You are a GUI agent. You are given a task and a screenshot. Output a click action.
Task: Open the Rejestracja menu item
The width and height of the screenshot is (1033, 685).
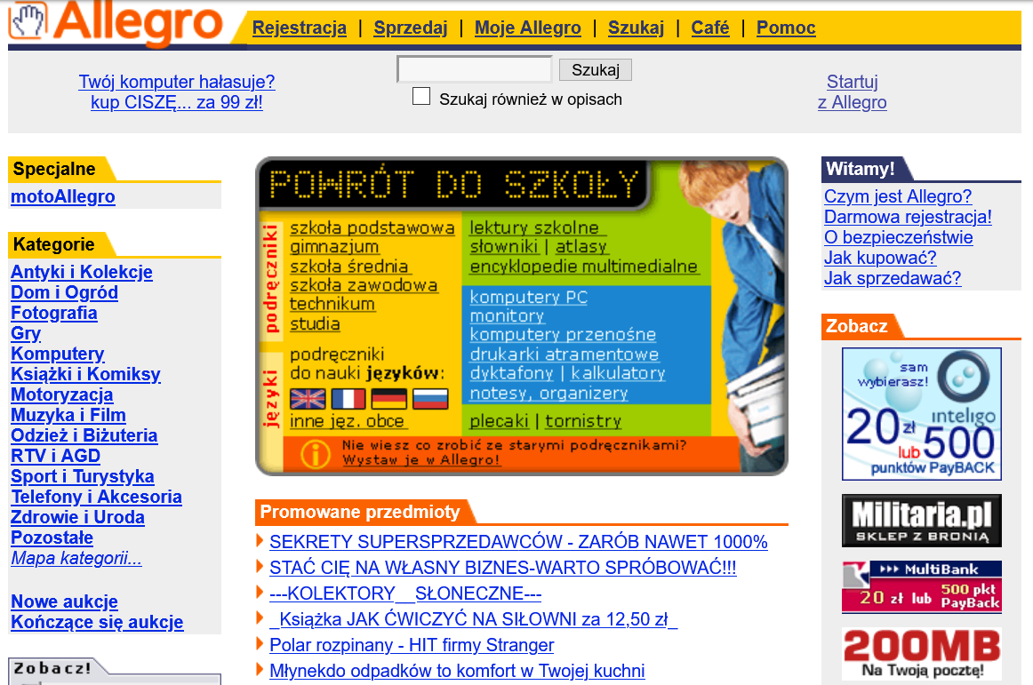300,28
